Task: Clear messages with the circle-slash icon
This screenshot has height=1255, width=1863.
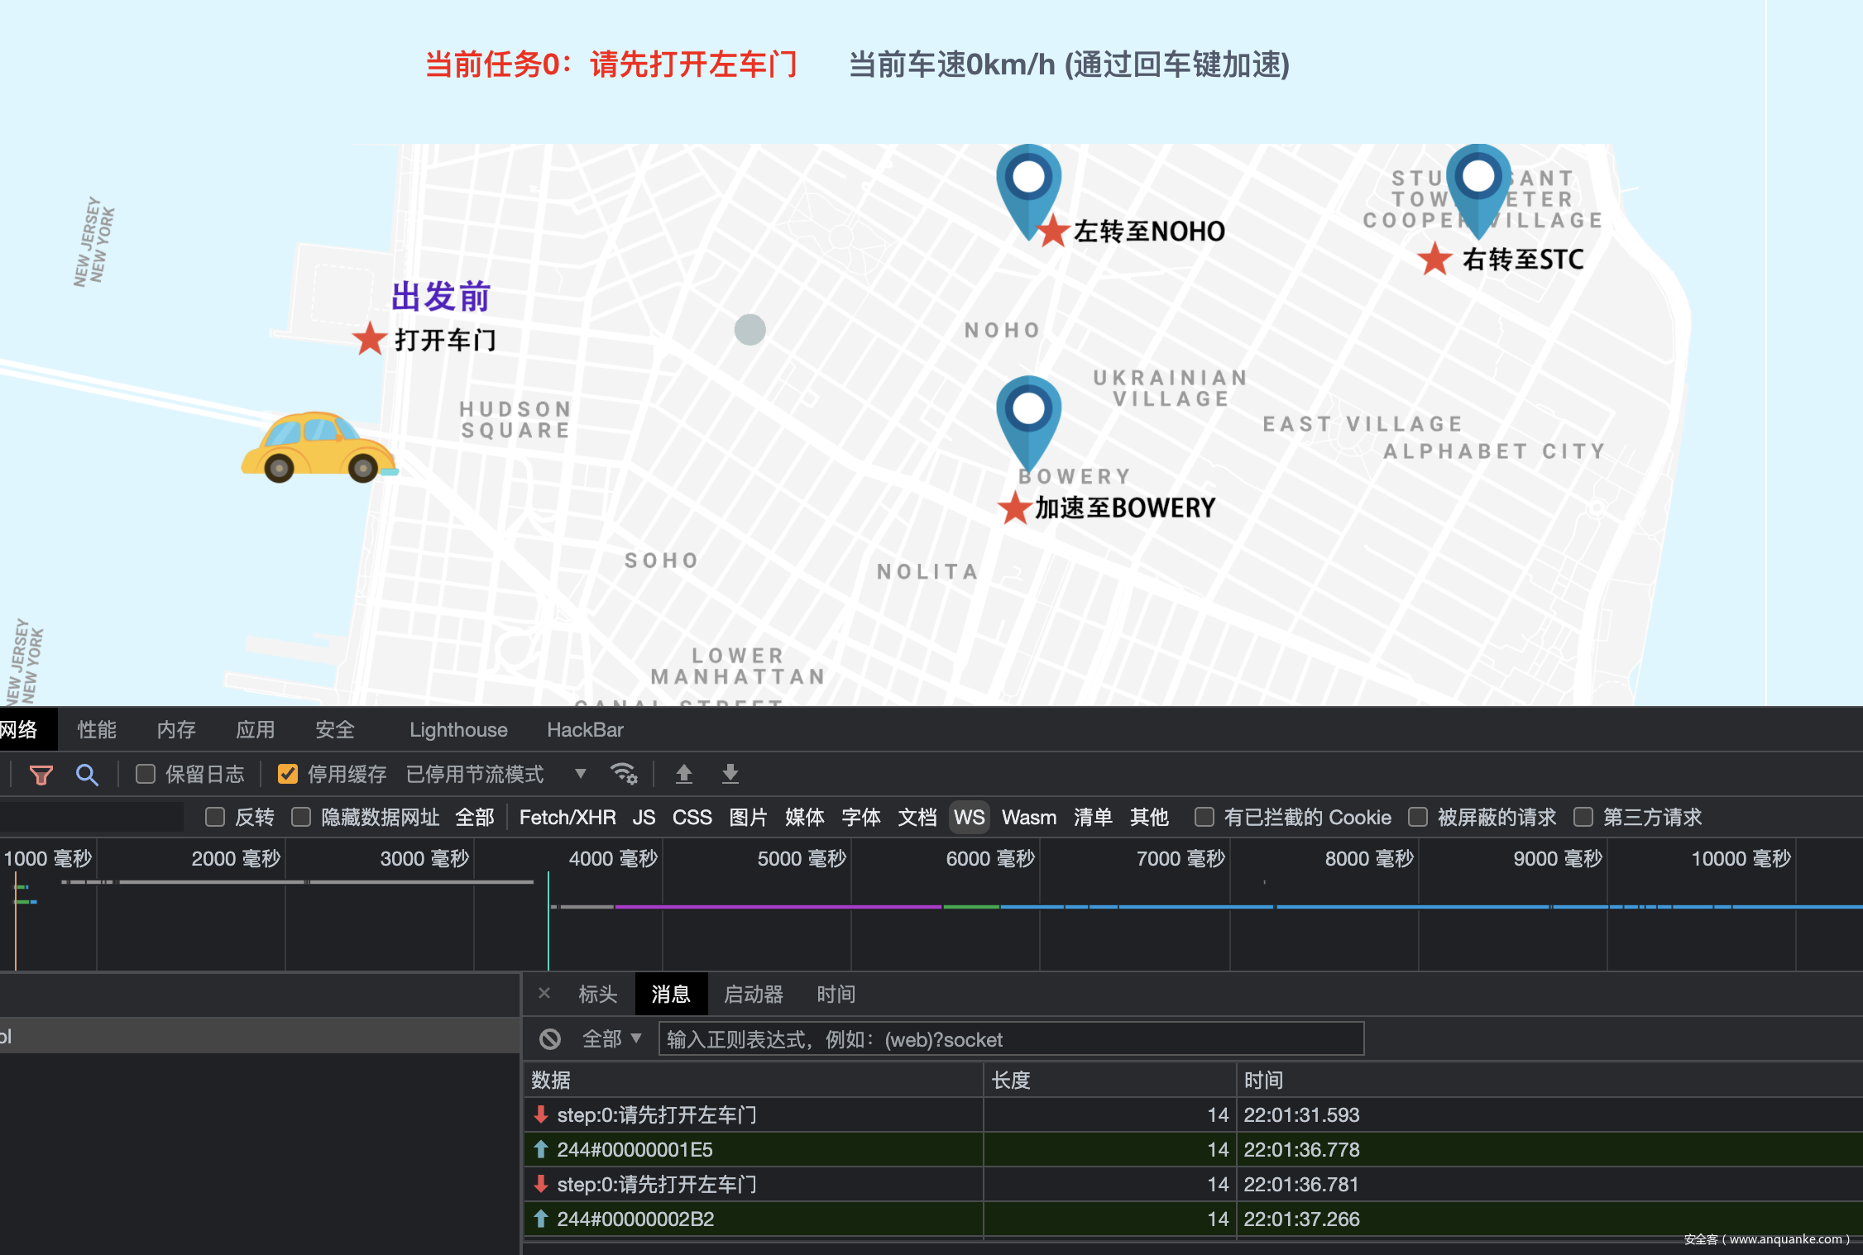Action: click(x=550, y=1039)
